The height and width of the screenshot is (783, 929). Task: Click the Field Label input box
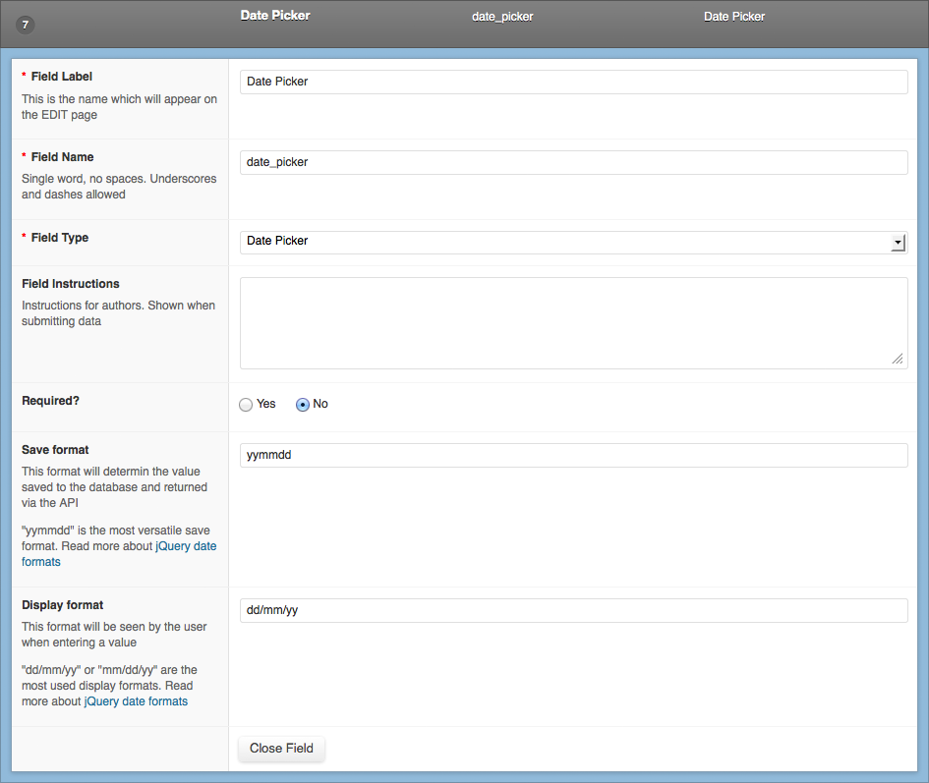[x=573, y=82]
